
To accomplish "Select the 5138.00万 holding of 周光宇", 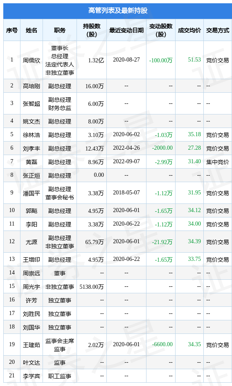I will (92, 287).
